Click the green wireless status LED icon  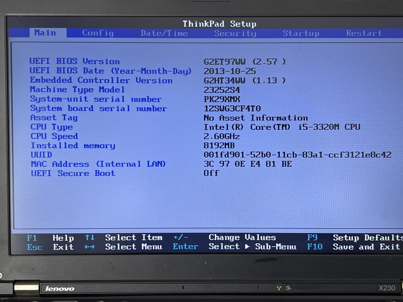point(278,288)
